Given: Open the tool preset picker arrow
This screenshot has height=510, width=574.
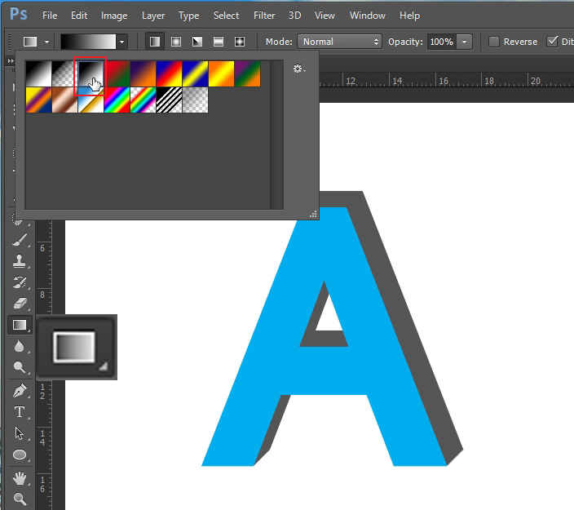Looking at the screenshot, I should (46, 42).
